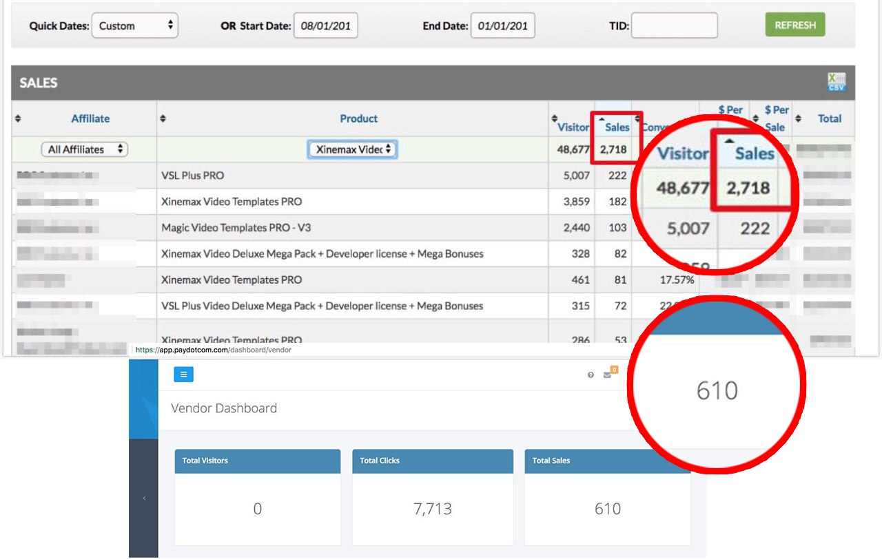Screen dimensions: 882x559
Task: Focus the End Date field
Action: 503,26
